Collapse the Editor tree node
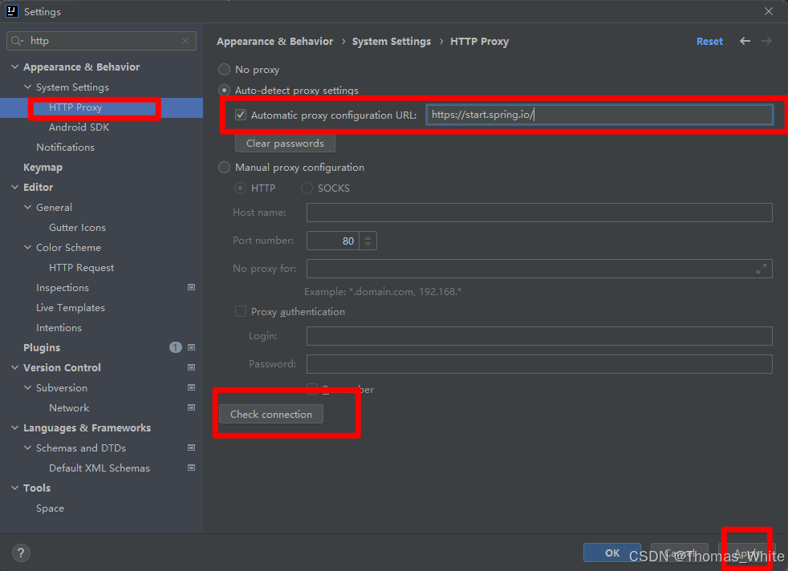This screenshot has width=788, height=571. [14, 187]
